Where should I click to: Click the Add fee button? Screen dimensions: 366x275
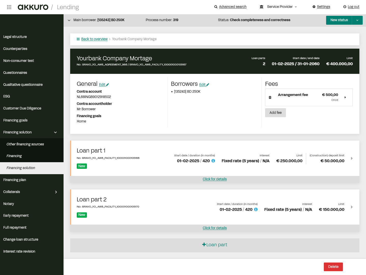pos(275,113)
